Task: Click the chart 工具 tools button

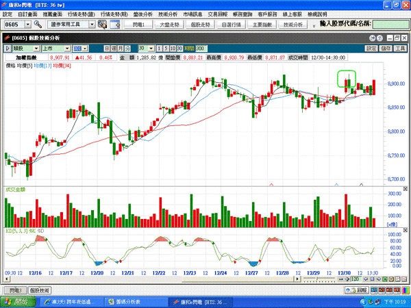Action: (x=400, y=48)
